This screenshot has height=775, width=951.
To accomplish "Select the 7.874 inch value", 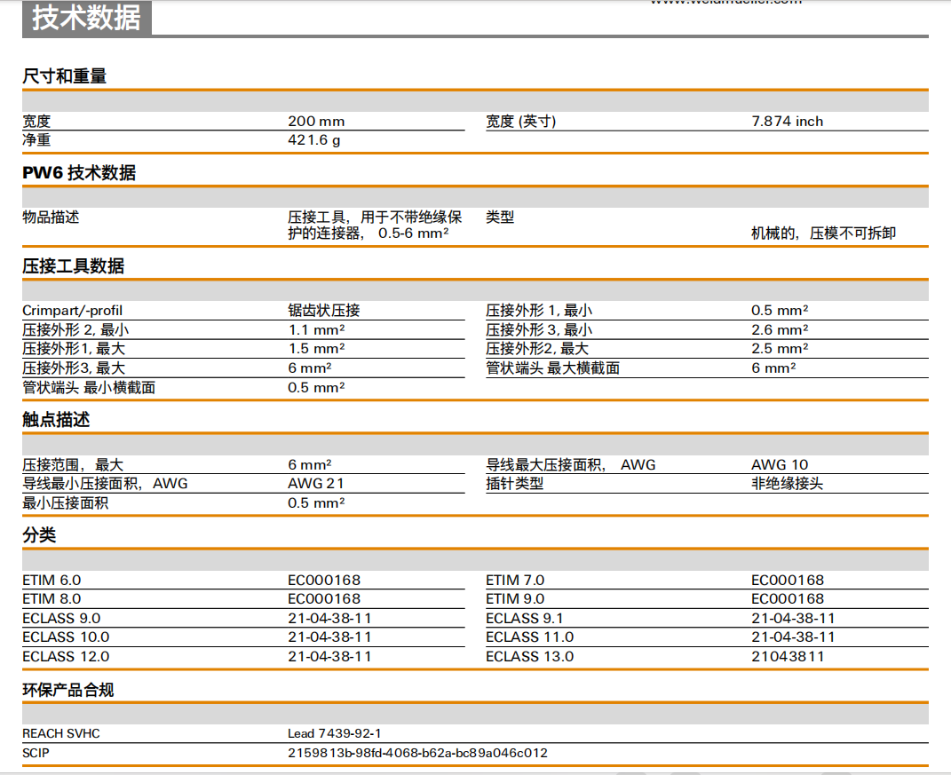I will tap(787, 122).
